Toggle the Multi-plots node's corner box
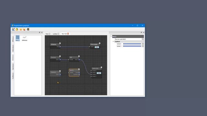The width and height of the screenshot is (207, 116). click(x=101, y=67)
